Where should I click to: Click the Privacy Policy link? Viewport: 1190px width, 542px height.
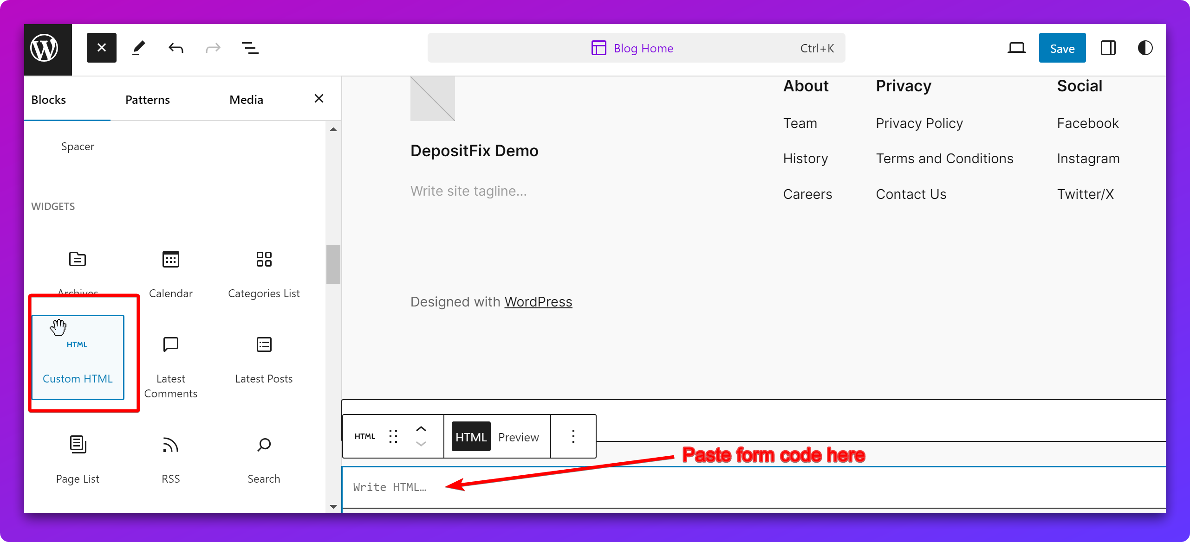click(919, 123)
